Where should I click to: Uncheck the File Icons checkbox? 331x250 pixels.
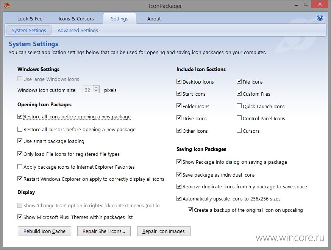[239, 81]
